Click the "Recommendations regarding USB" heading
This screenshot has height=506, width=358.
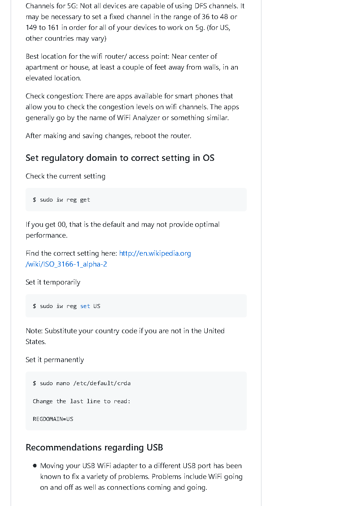pos(94,448)
